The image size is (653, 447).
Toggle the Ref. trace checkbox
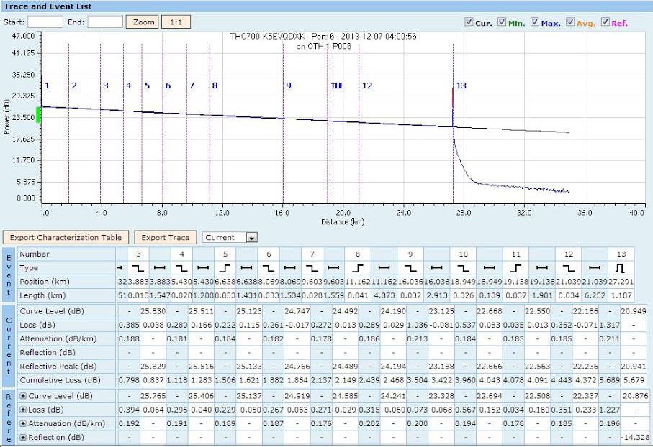pyautogui.click(x=605, y=22)
